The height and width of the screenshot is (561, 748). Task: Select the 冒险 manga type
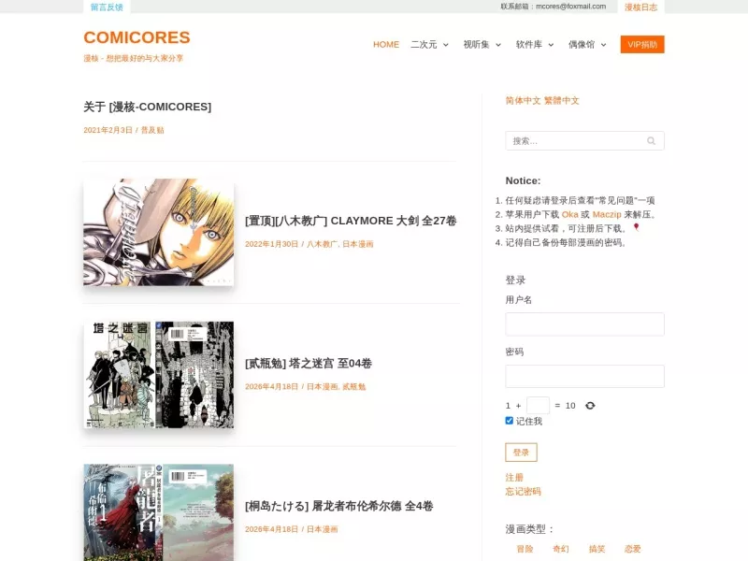click(x=525, y=549)
